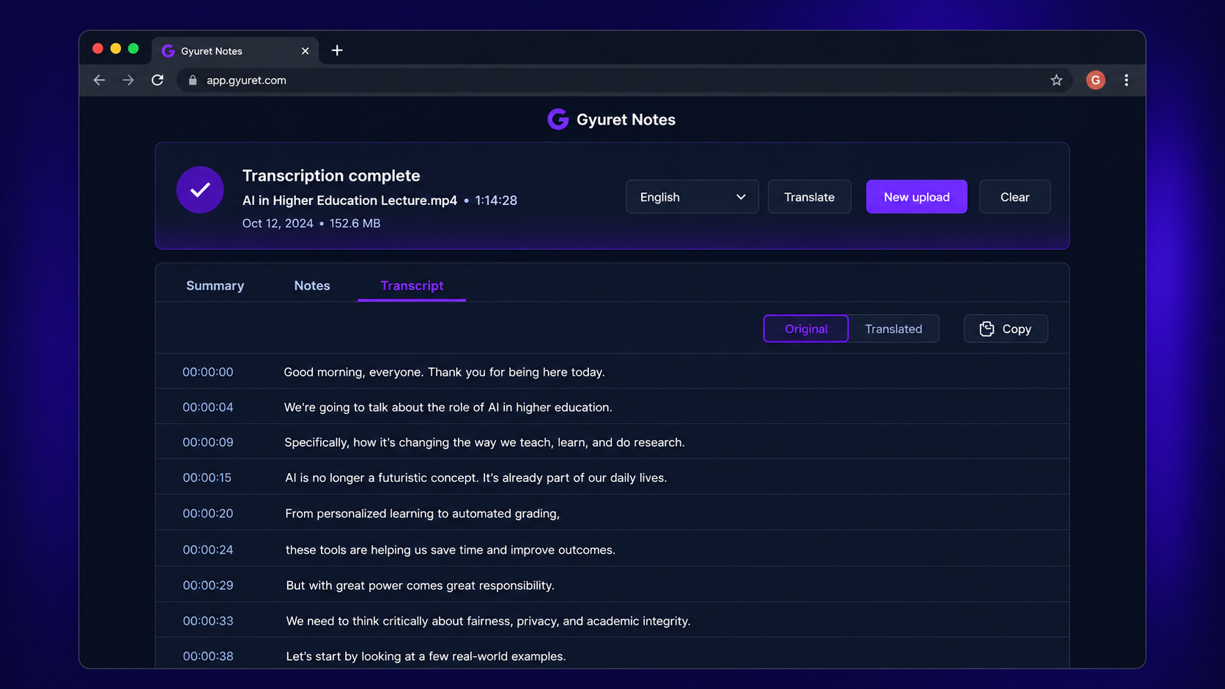Open the English language dropdown
The image size is (1225, 689).
pyautogui.click(x=692, y=197)
